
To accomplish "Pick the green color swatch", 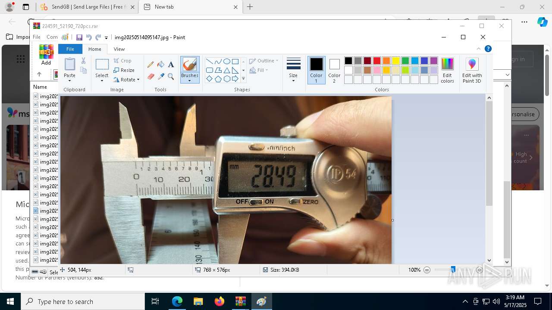I will (405, 61).
